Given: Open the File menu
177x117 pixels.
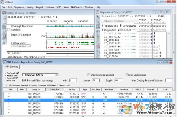Looking at the screenshot, I should pyautogui.click(x=4, y=7).
